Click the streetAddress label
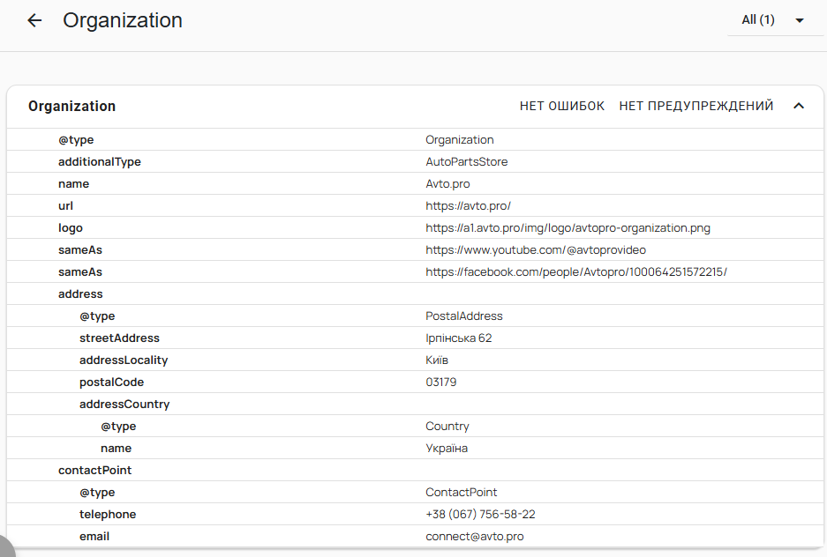The height and width of the screenshot is (557, 827). [x=119, y=338]
